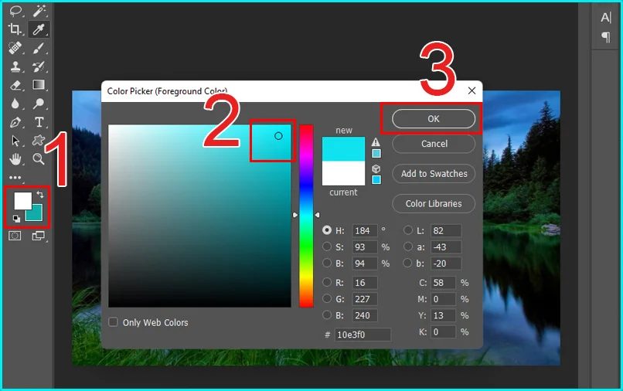Click the H value field 184
The width and height of the screenshot is (623, 391).
click(365, 230)
